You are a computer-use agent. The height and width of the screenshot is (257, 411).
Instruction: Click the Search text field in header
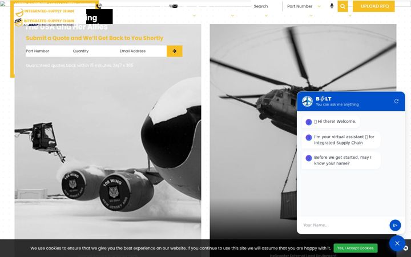[x=267, y=6]
